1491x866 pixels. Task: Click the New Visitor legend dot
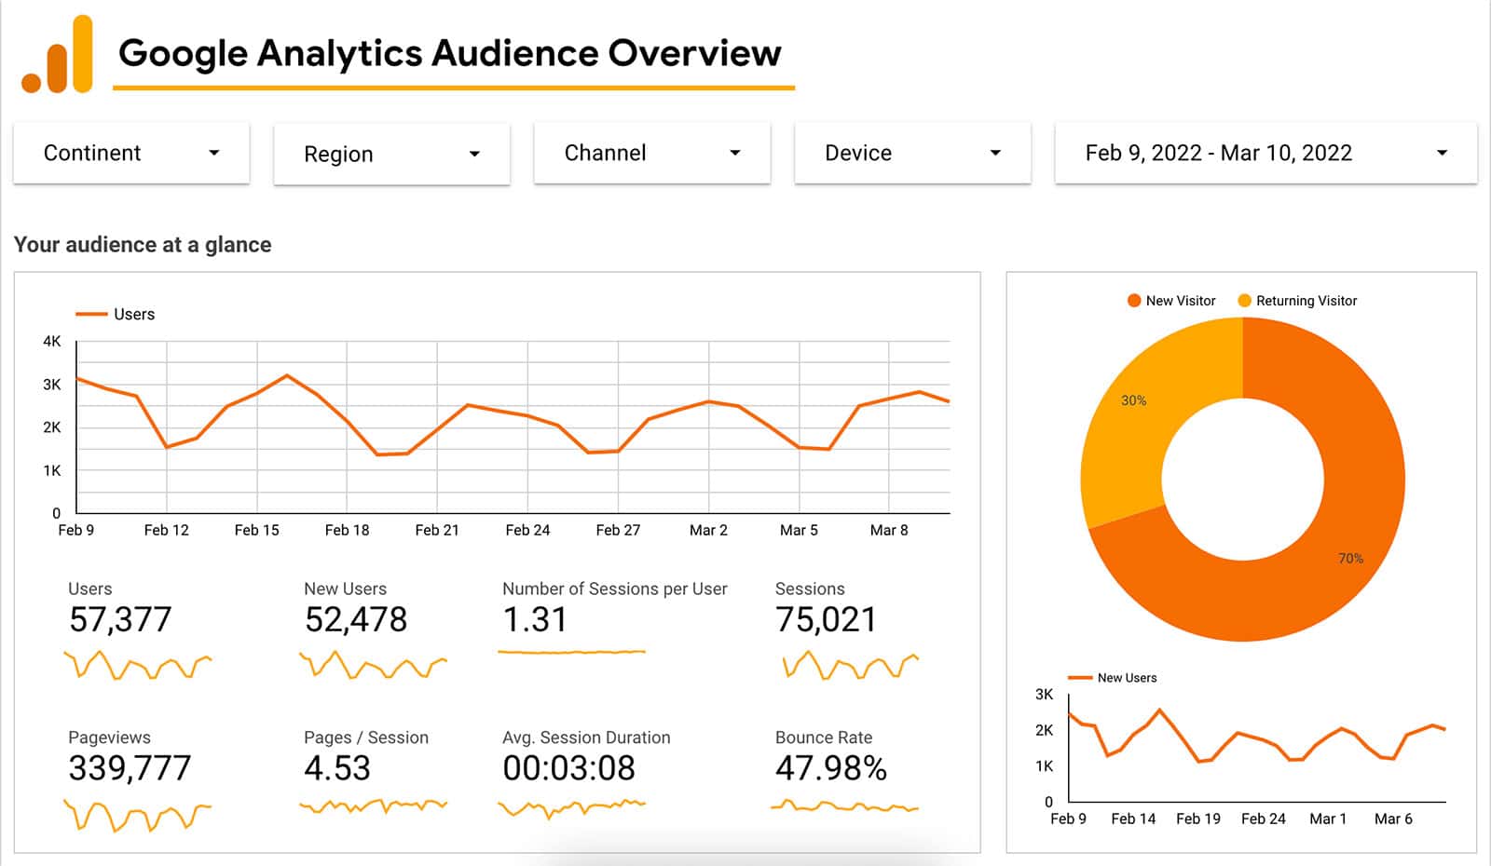pyautogui.click(x=1134, y=301)
